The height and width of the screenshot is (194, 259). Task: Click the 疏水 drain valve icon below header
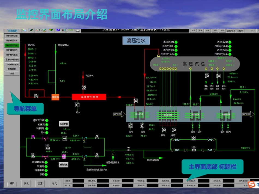point(77,105)
